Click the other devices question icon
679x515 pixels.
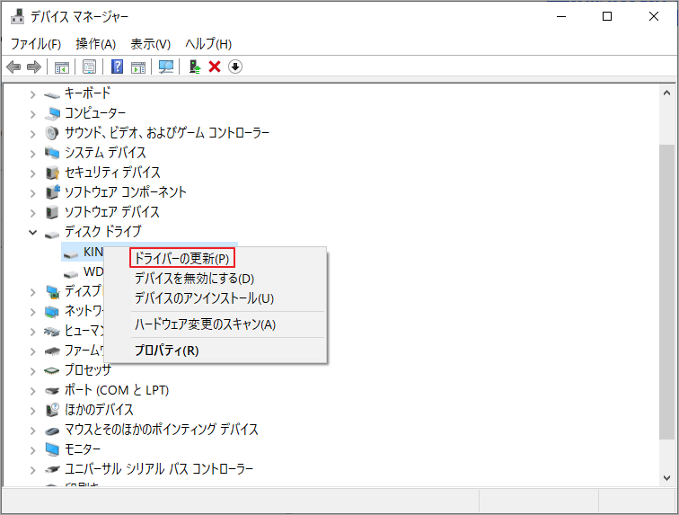click(52, 410)
